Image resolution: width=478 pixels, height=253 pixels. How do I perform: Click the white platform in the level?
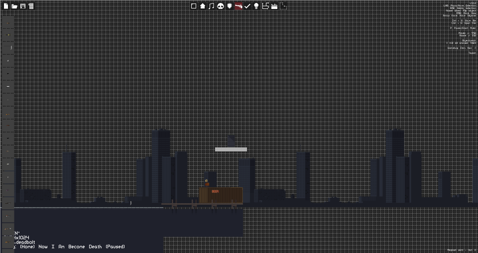pos(231,149)
